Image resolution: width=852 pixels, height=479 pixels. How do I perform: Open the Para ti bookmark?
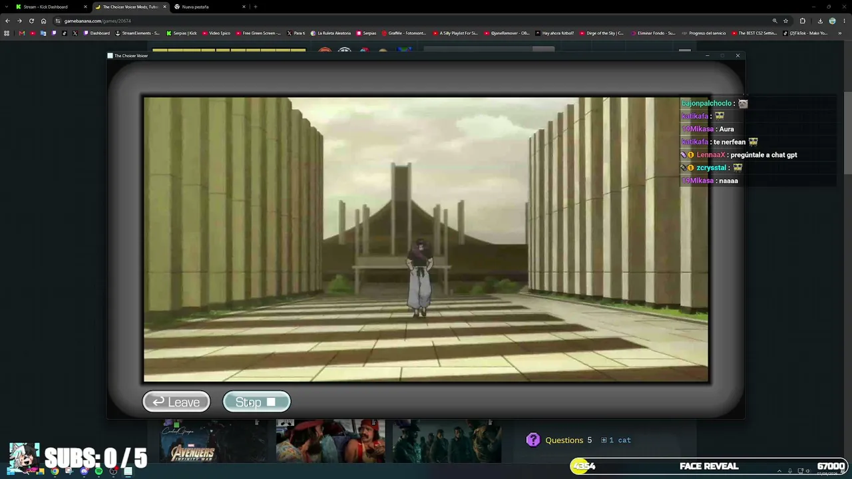(x=296, y=33)
